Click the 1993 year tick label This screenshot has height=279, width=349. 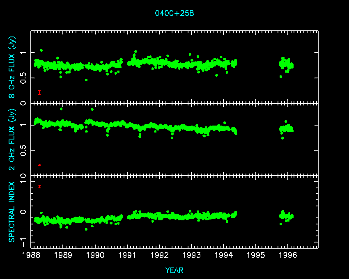pyautogui.click(x=191, y=255)
